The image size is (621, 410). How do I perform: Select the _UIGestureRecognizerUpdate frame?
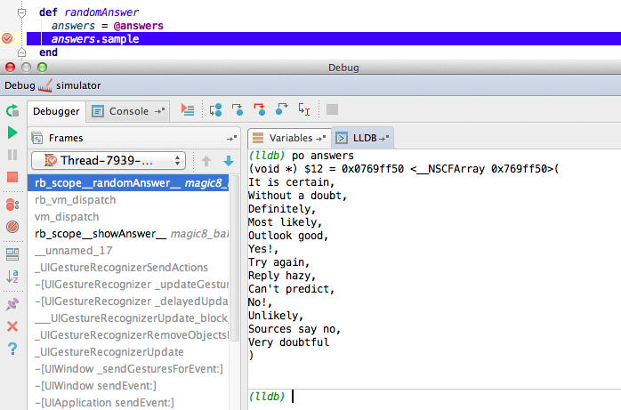(x=128, y=352)
